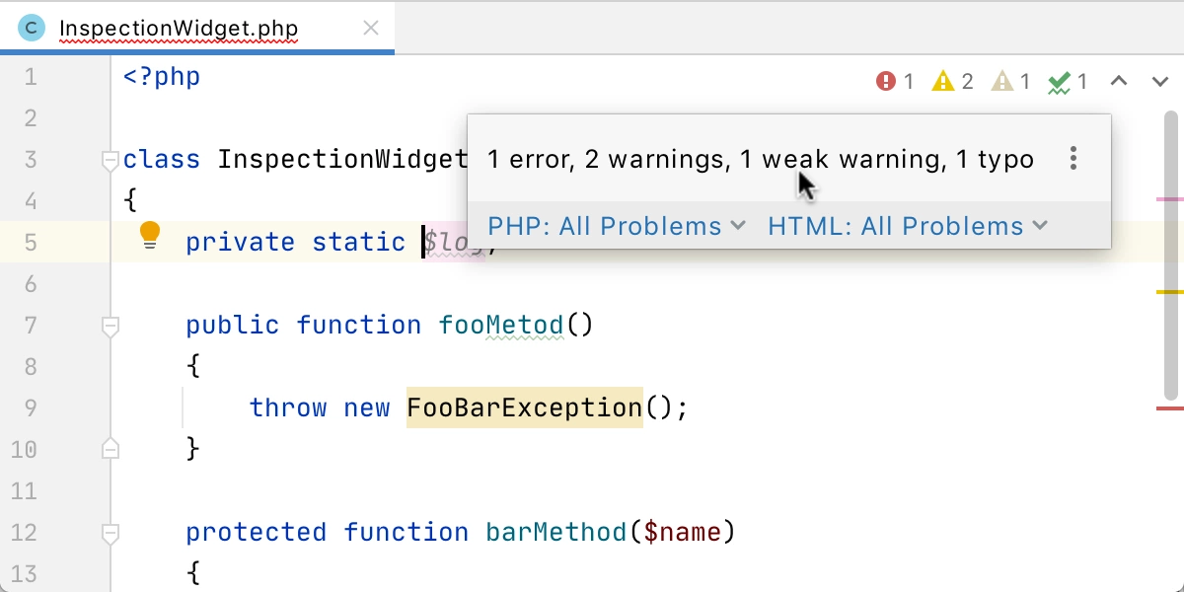Collapse the InspectionWidget class fold marker
The image size is (1184, 592).
click(111, 160)
